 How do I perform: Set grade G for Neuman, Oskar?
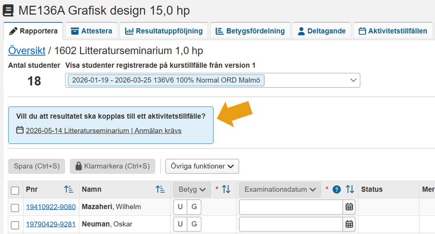tap(194, 224)
